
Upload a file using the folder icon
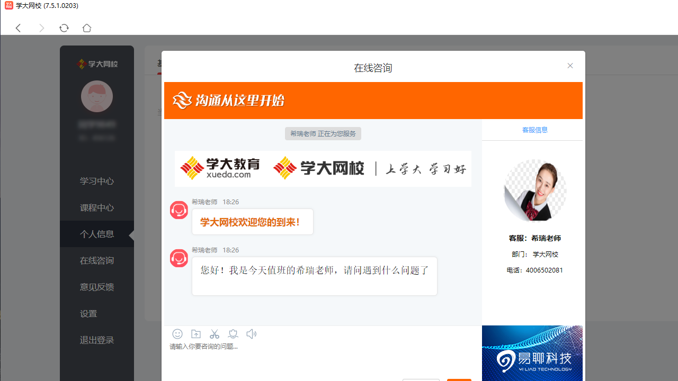pyautogui.click(x=196, y=333)
